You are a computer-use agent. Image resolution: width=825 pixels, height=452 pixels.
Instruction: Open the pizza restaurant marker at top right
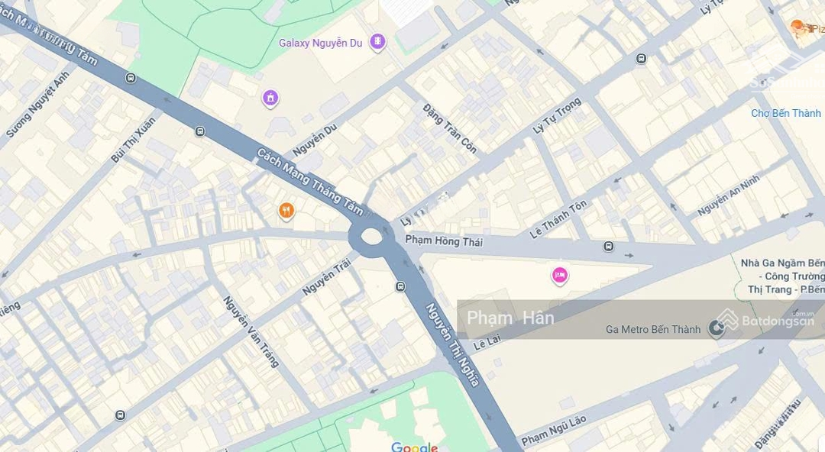pyautogui.click(x=798, y=28)
